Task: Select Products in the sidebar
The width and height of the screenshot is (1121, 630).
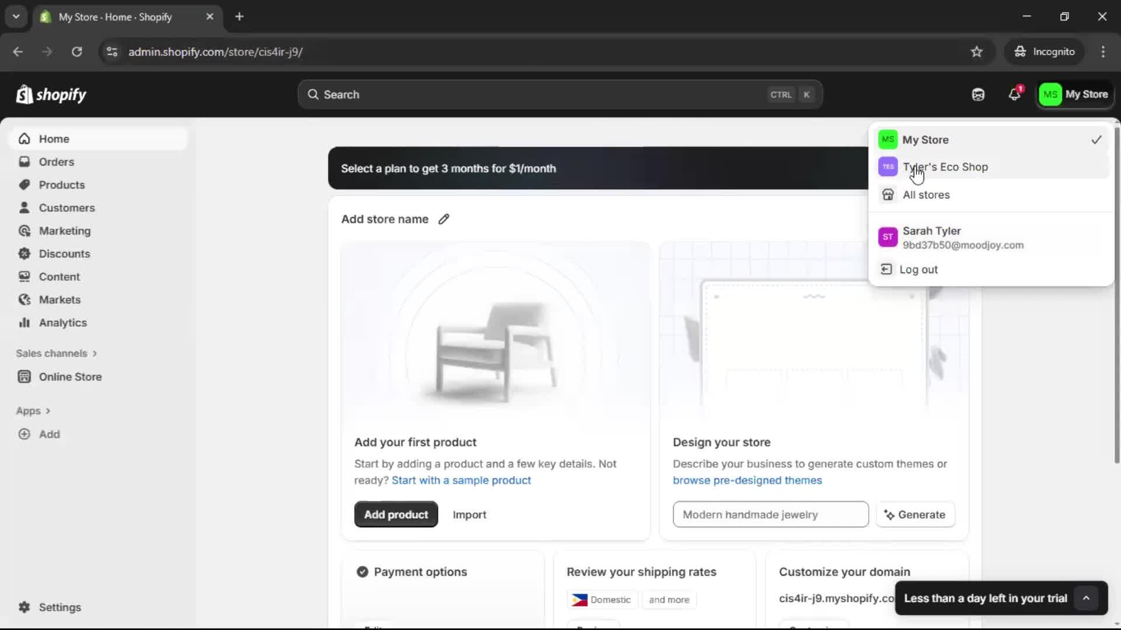Action: tap(62, 184)
